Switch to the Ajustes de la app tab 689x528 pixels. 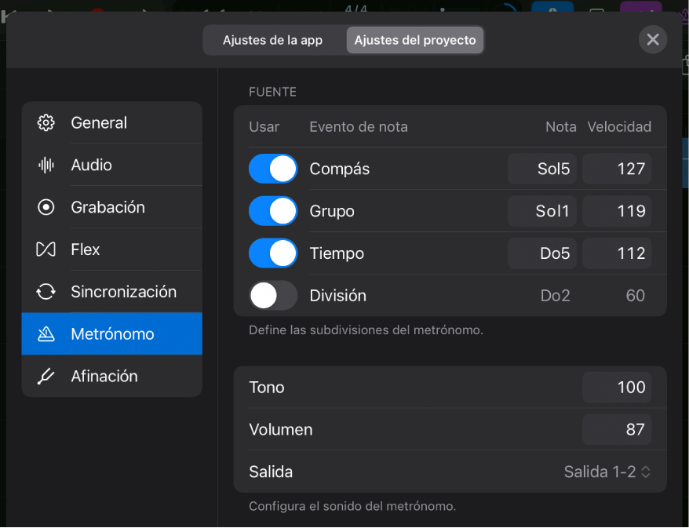click(273, 39)
